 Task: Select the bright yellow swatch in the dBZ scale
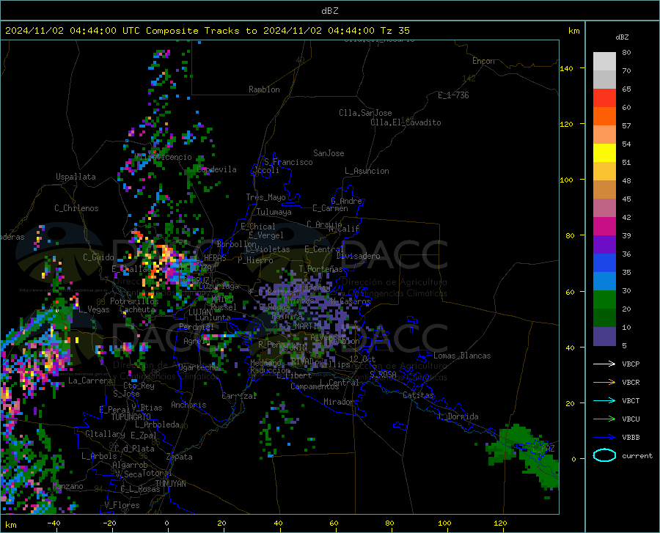click(604, 153)
